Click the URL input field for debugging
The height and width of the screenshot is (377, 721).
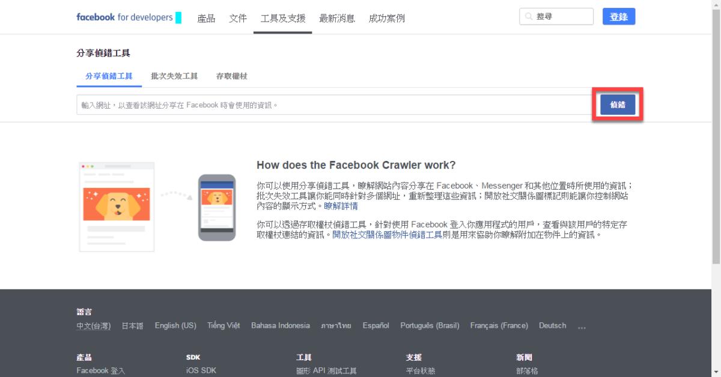coord(335,104)
